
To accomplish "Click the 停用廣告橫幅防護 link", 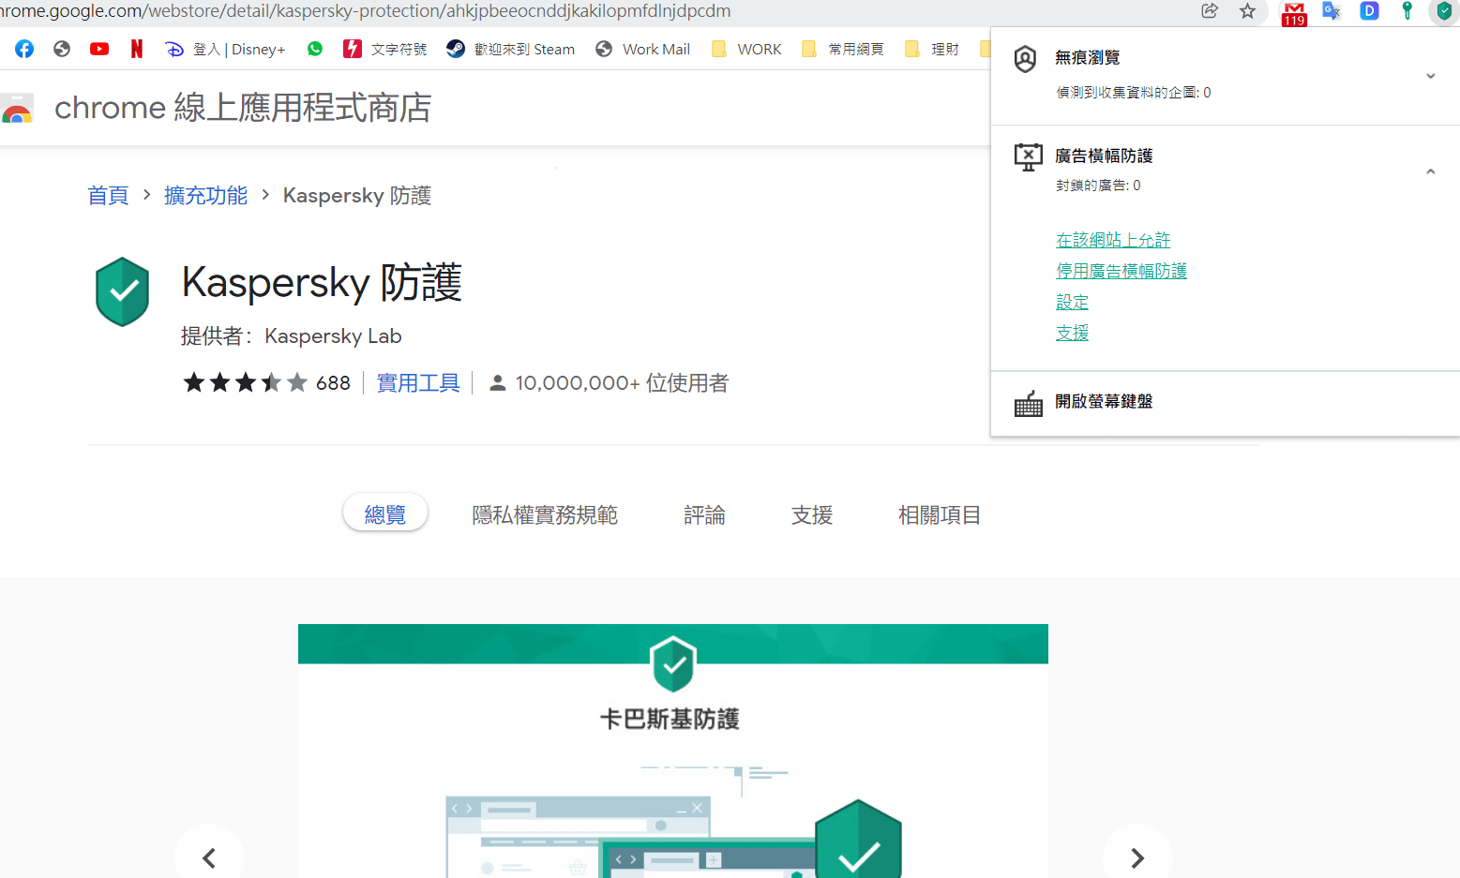I will pyautogui.click(x=1121, y=271).
